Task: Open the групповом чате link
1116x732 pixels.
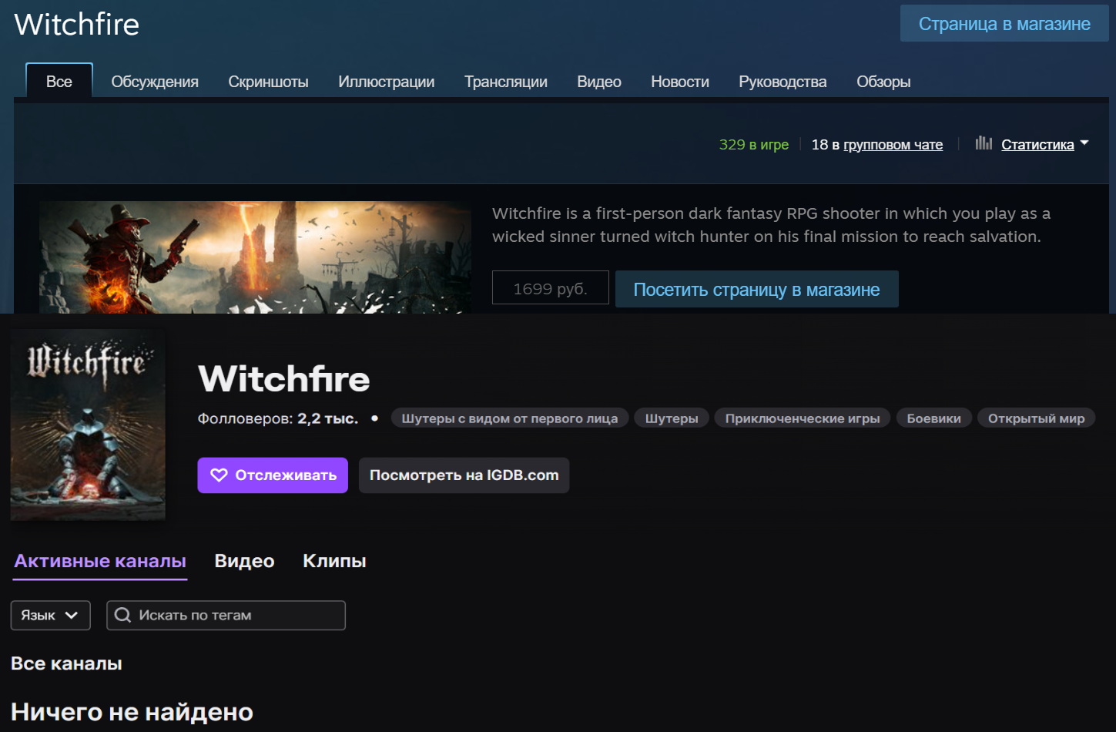Action: (x=893, y=144)
